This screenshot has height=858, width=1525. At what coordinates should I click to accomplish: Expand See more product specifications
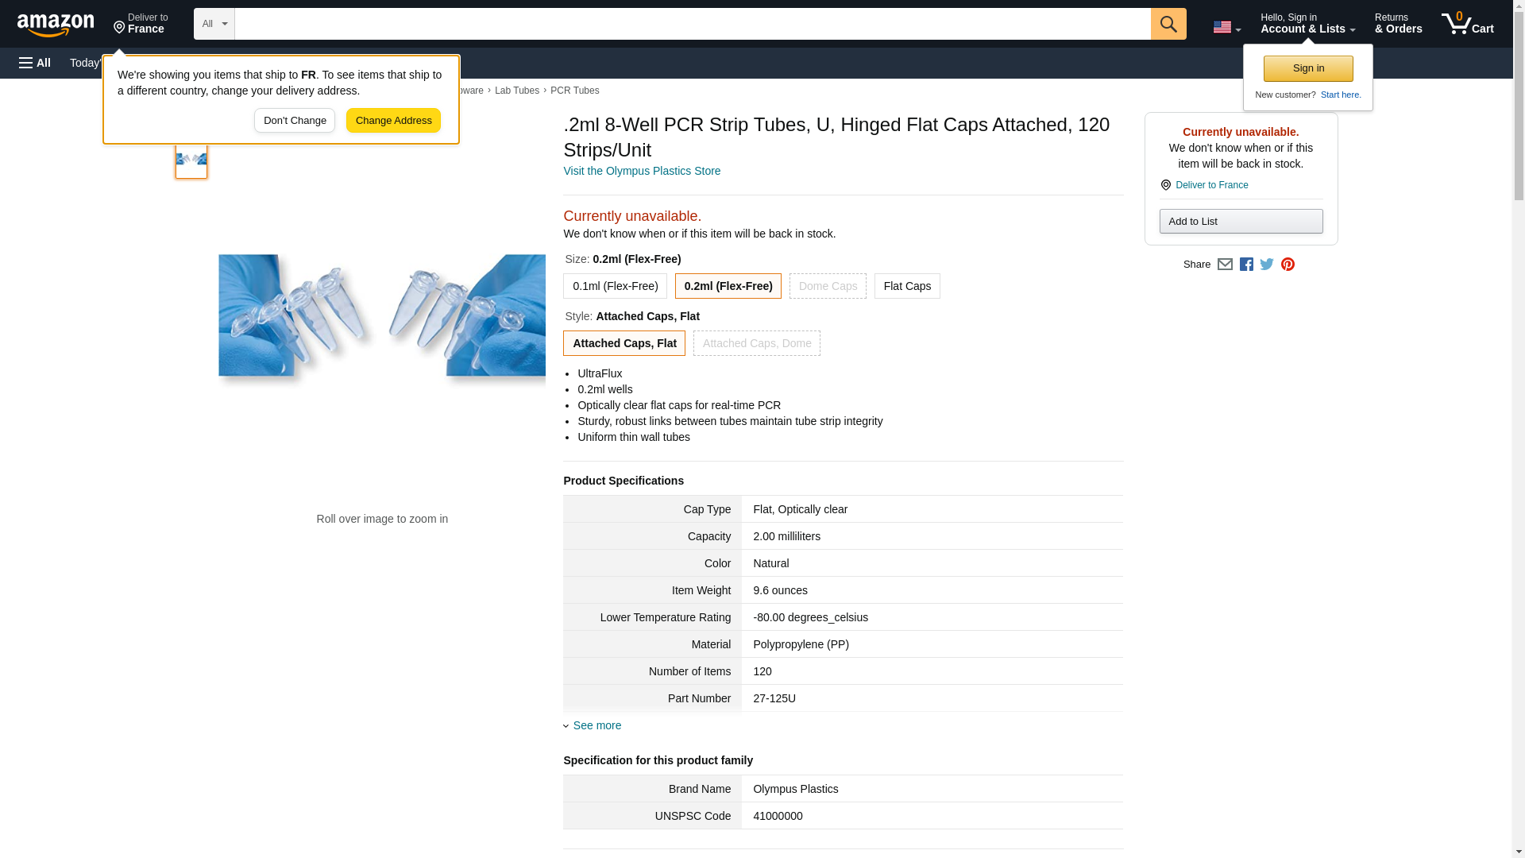click(x=596, y=725)
